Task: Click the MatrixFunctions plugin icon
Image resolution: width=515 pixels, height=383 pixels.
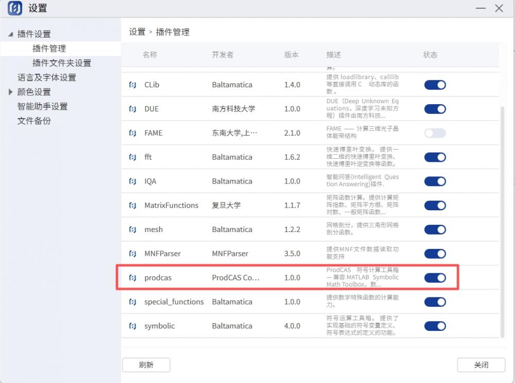Action: point(132,206)
